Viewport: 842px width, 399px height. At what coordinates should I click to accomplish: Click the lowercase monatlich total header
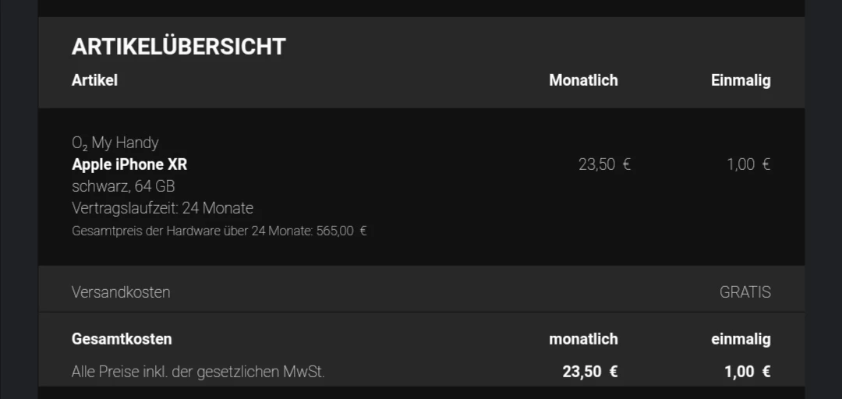(583, 340)
